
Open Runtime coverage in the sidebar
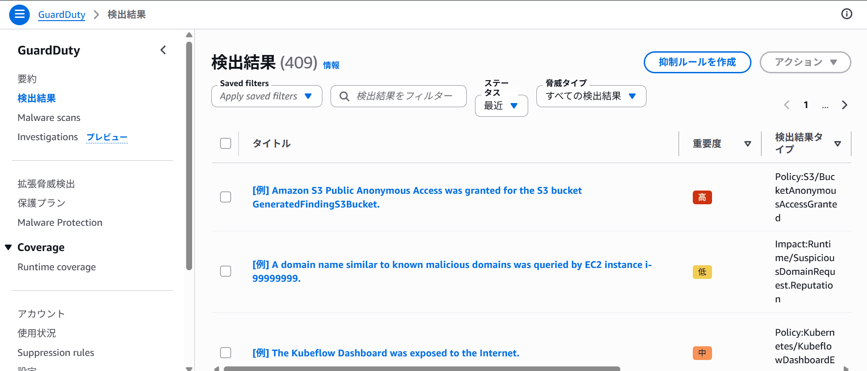[57, 267]
